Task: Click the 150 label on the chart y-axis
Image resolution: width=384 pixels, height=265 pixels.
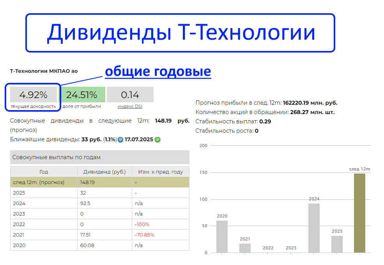Action: tap(203, 173)
